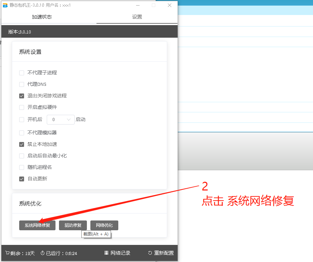Screen dimensions: 313x262
Task: Switch to the 加速状态 tab
Action: pos(42,17)
